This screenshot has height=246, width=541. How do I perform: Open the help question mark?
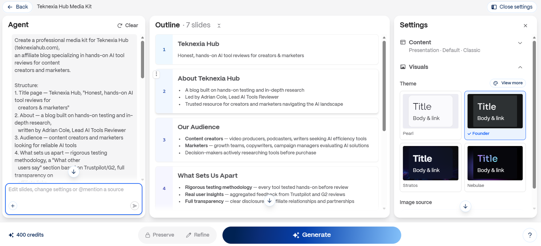coord(530,235)
